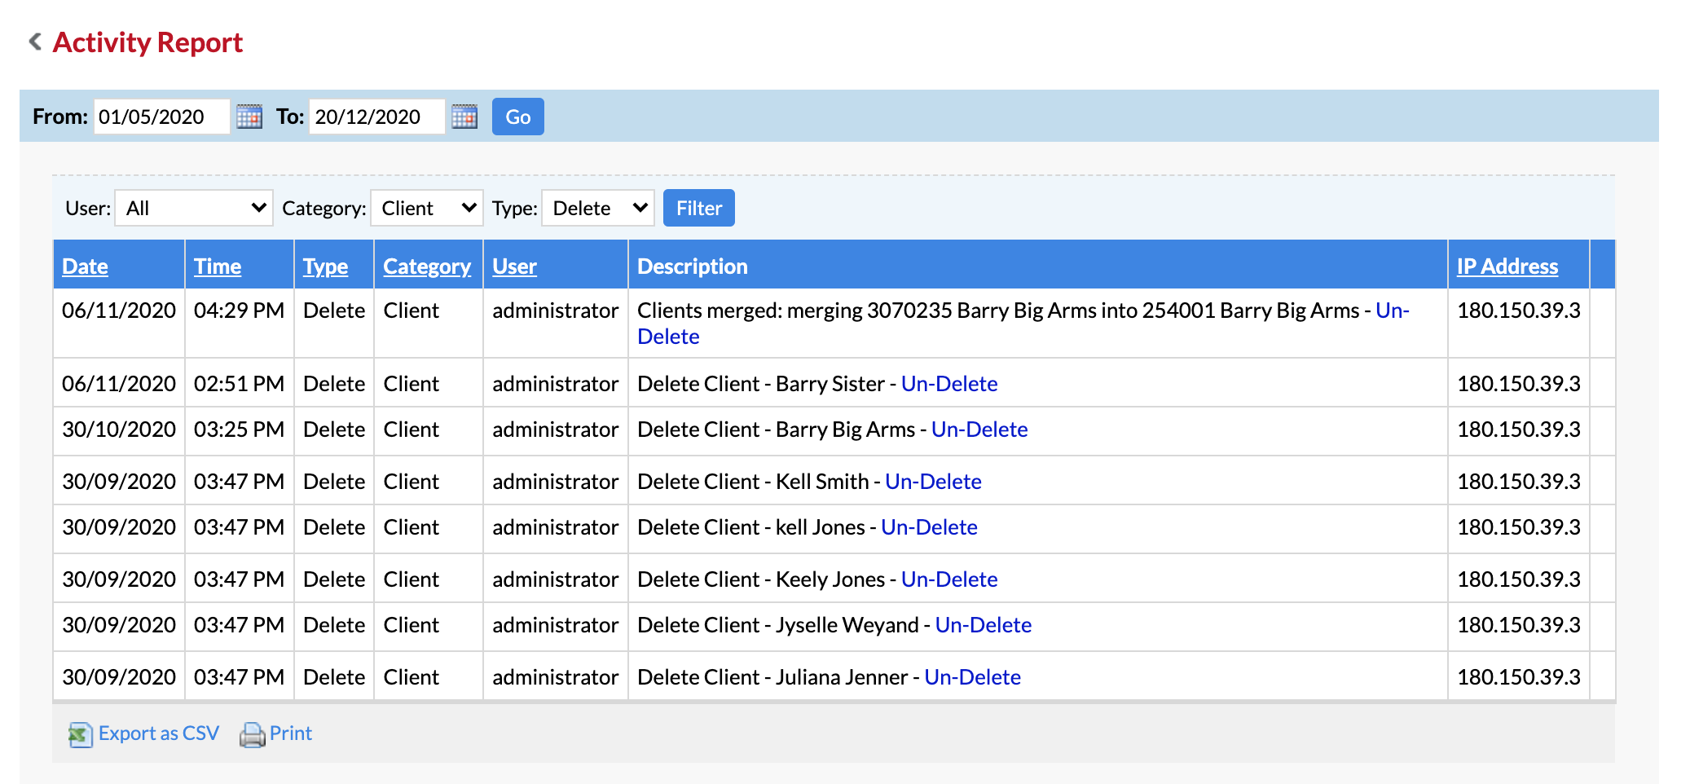This screenshot has width=1690, height=784.
Task: Select administrator cell in Juliana Jenner row
Action: [x=556, y=677]
